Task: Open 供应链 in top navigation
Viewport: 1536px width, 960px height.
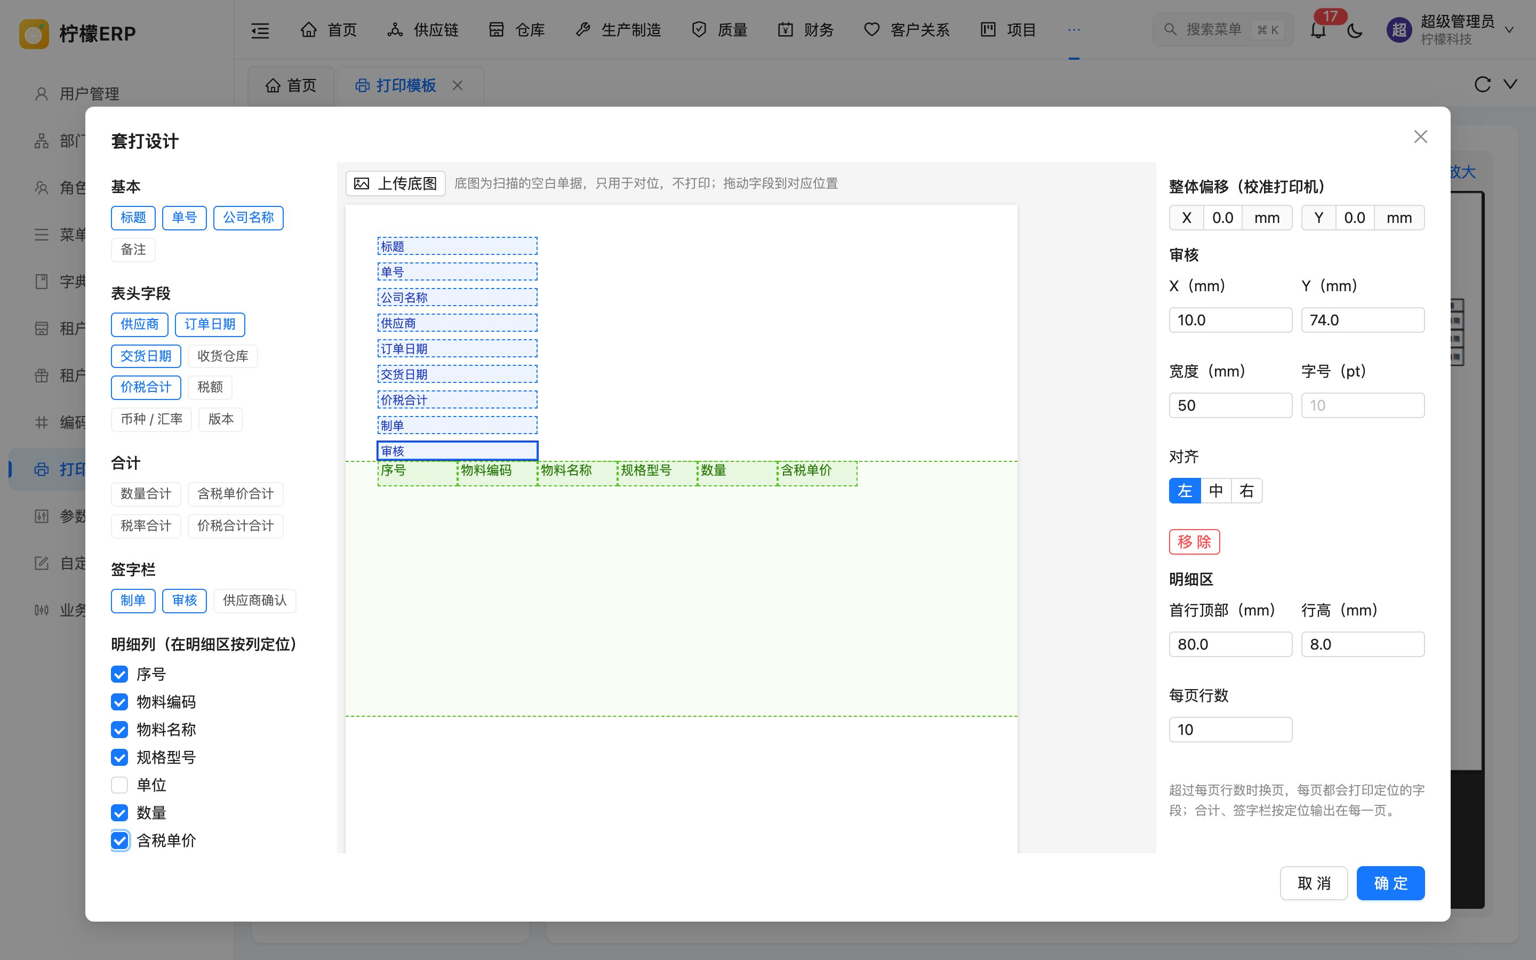Action: coord(423,30)
